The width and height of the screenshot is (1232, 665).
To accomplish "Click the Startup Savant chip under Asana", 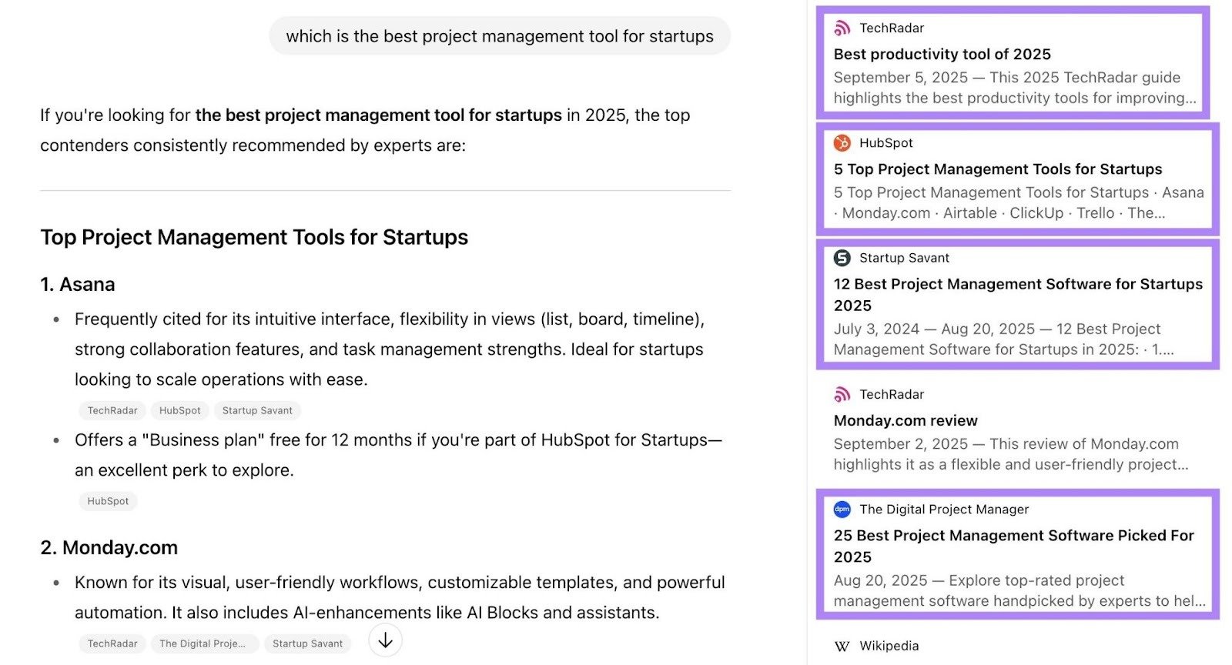I will 257,410.
